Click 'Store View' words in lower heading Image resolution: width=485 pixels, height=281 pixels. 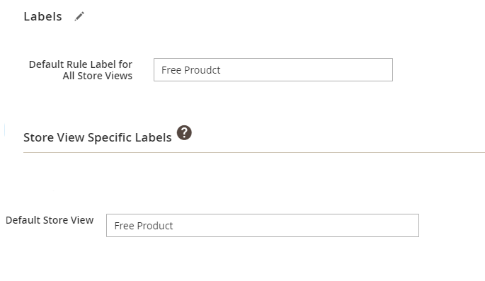click(54, 137)
